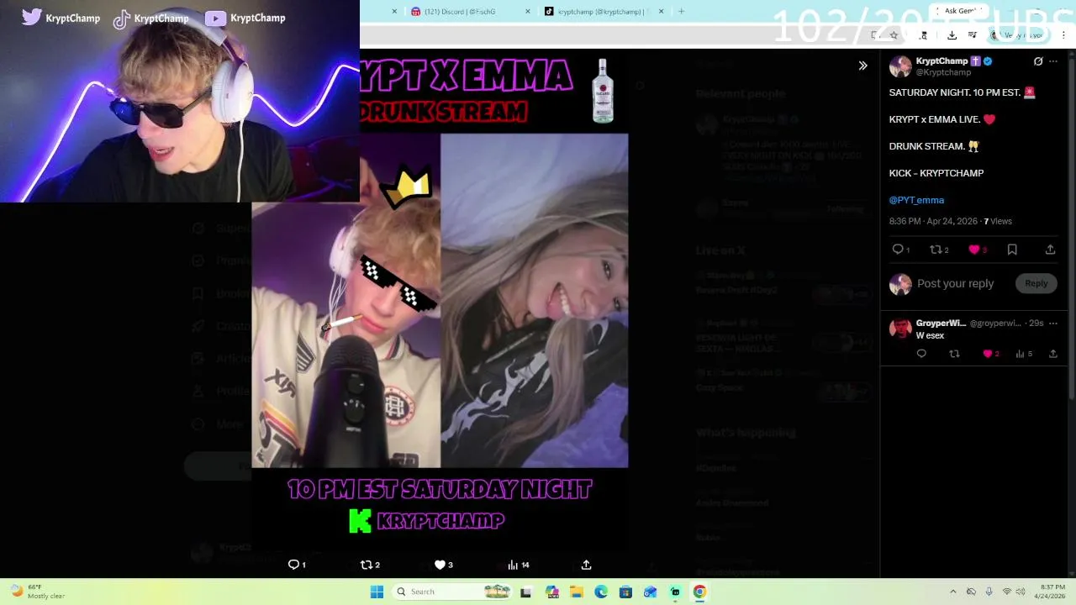Unlike KryptChamp's post with pink heart
Viewport: 1076px width, 605px height.
[974, 250]
